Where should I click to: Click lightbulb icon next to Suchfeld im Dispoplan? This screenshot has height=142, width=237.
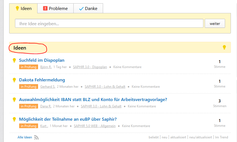(x=14, y=60)
